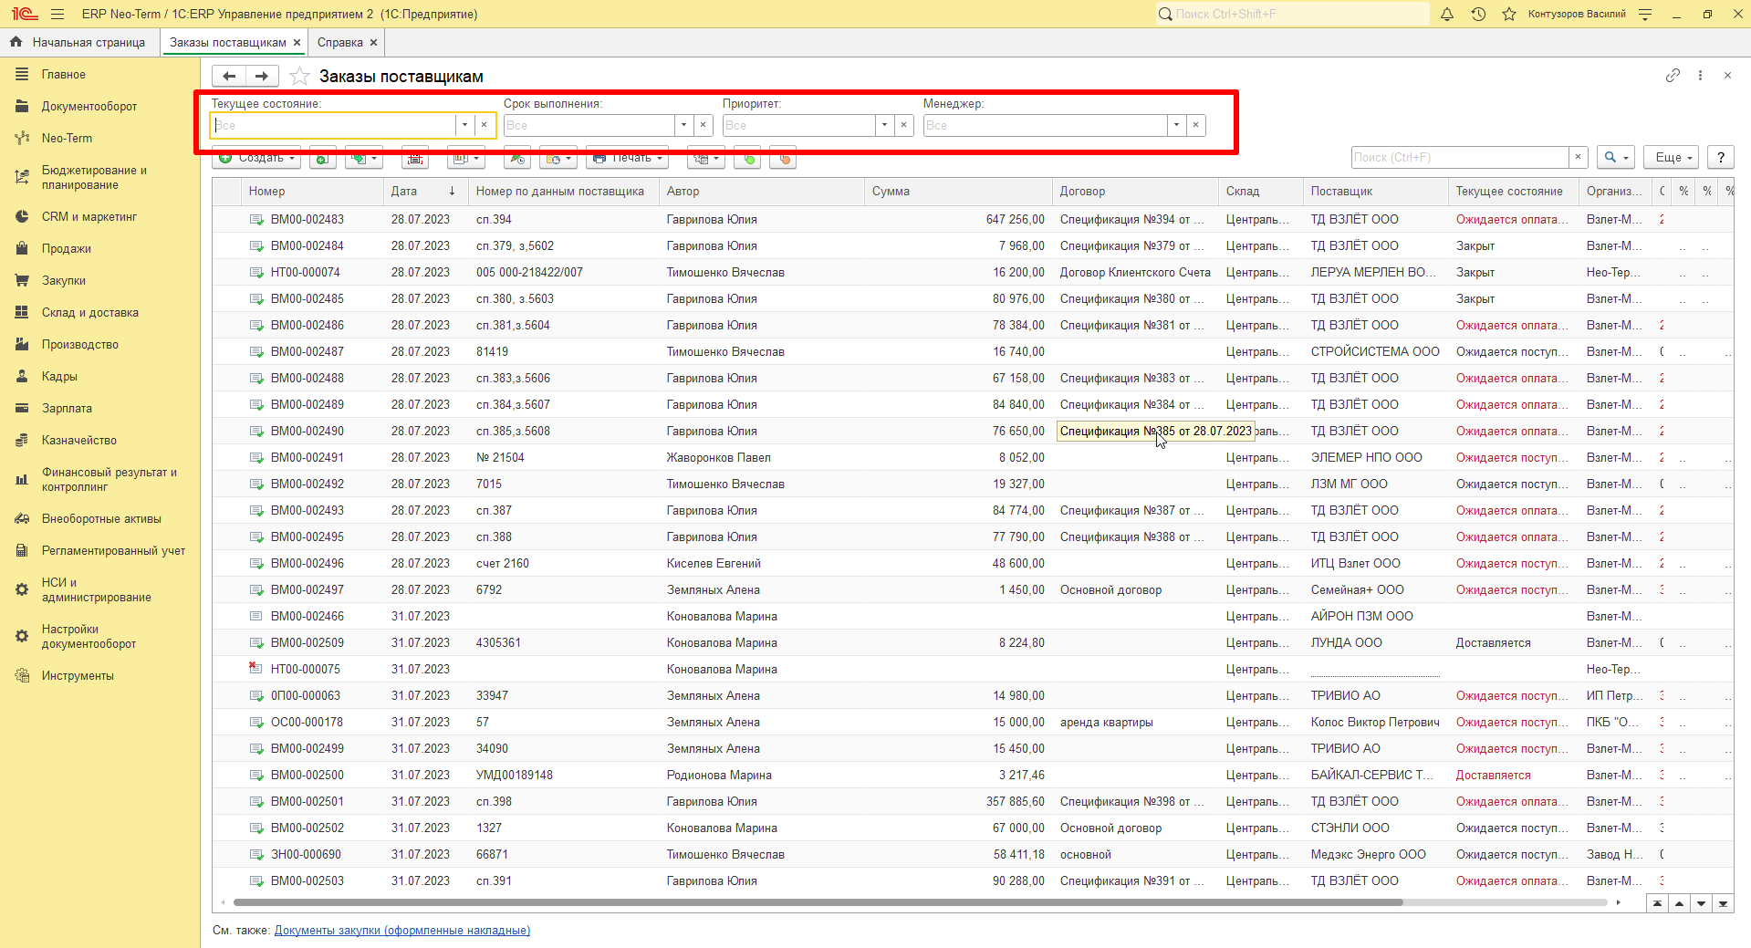Open CRM и маркетинг section

(x=89, y=216)
